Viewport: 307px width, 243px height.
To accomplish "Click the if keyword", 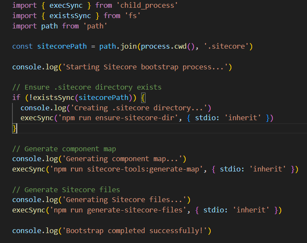I will tap(16, 97).
